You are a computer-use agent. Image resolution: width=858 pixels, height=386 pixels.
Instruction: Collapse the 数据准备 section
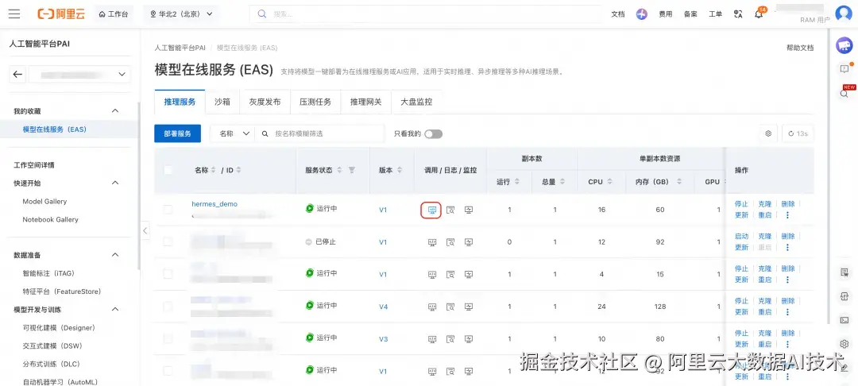(x=115, y=255)
